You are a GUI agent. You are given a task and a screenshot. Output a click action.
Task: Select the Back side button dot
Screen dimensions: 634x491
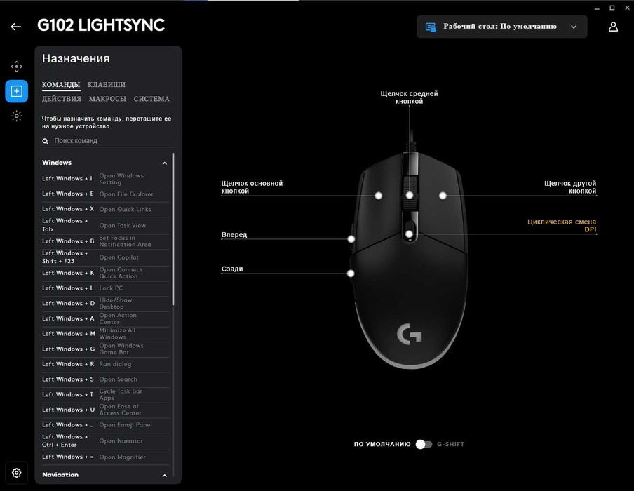(351, 274)
